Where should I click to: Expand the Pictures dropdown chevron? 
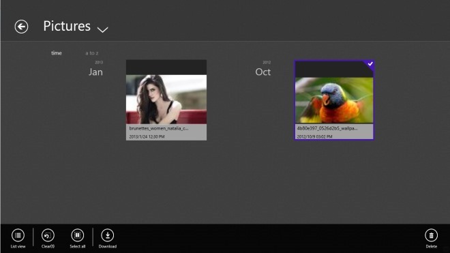click(102, 29)
